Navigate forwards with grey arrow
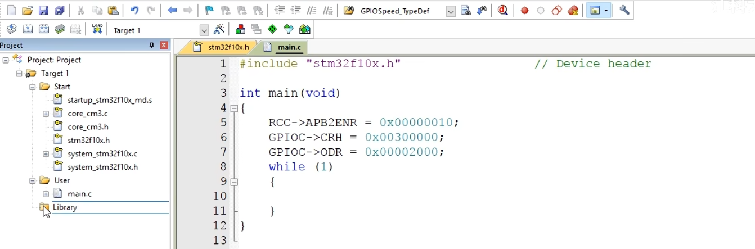This screenshot has height=249, width=755. pos(188,10)
